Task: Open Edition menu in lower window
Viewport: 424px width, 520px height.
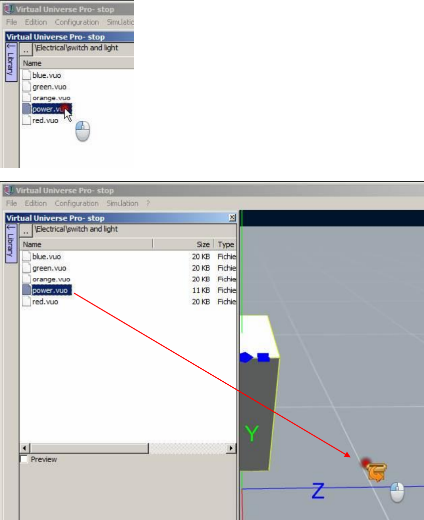Action: coord(36,203)
